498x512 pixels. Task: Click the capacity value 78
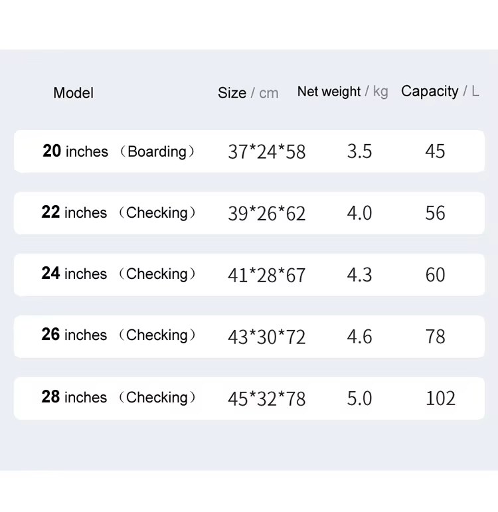coord(436,336)
